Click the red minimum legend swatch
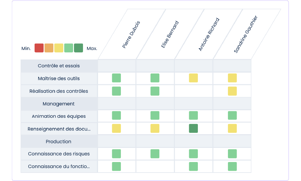301x181 pixels. click(x=39, y=48)
